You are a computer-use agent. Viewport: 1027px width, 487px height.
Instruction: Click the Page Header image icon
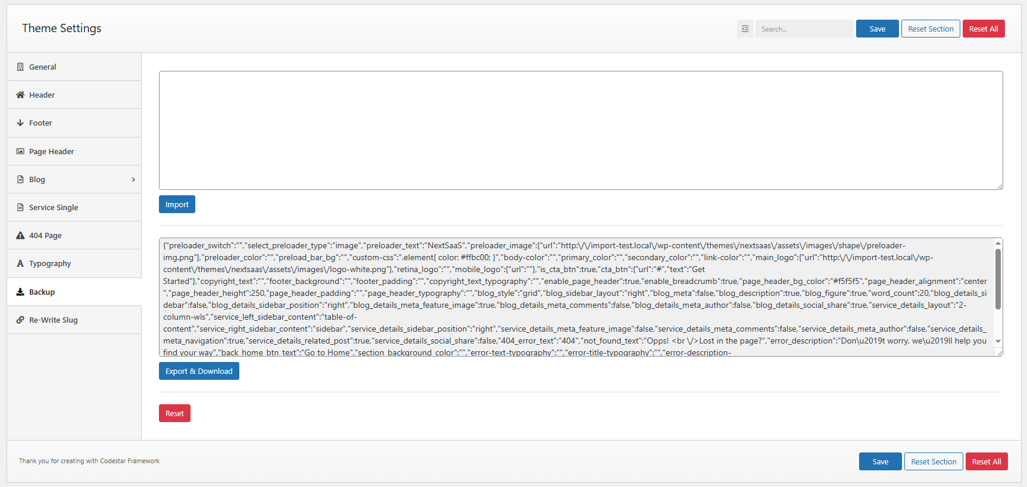(20, 152)
